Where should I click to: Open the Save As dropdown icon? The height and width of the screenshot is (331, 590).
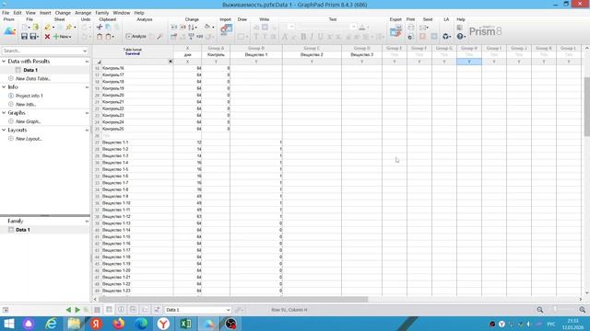tap(35, 37)
